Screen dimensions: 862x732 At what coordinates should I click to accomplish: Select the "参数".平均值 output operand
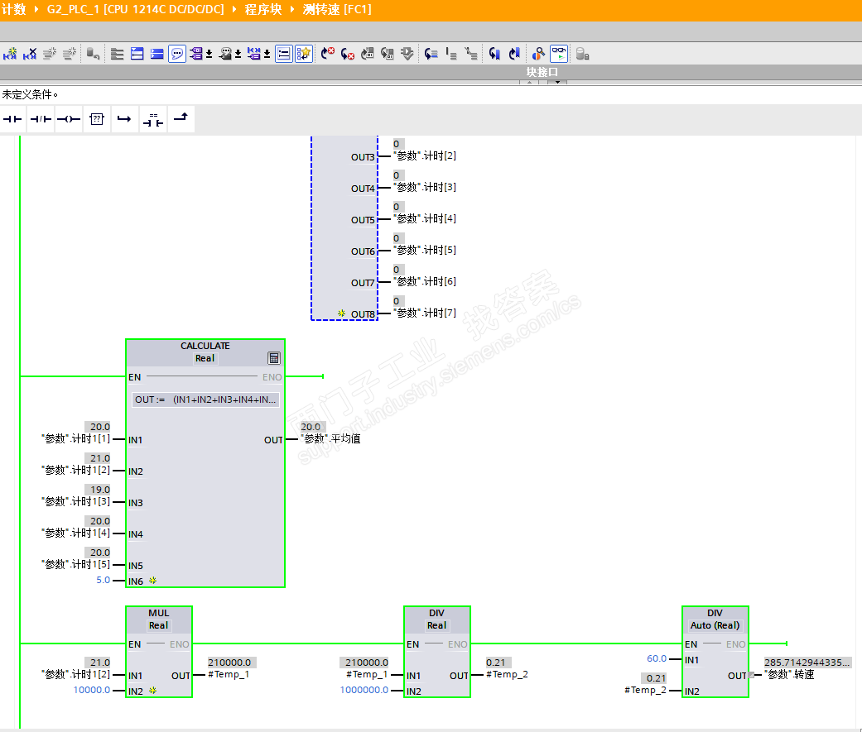point(330,438)
